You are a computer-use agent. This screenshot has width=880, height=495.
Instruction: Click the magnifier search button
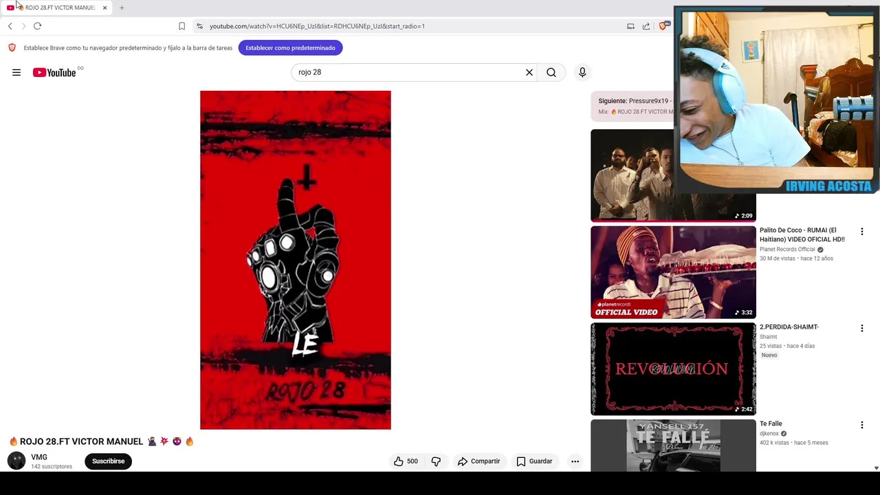[x=551, y=72]
